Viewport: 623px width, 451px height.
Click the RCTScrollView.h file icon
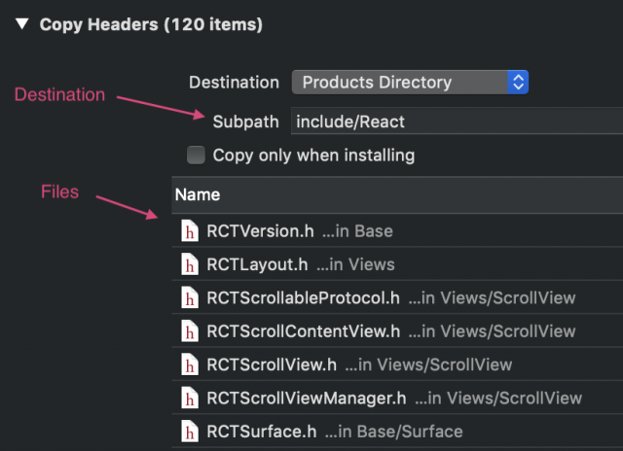pos(190,364)
